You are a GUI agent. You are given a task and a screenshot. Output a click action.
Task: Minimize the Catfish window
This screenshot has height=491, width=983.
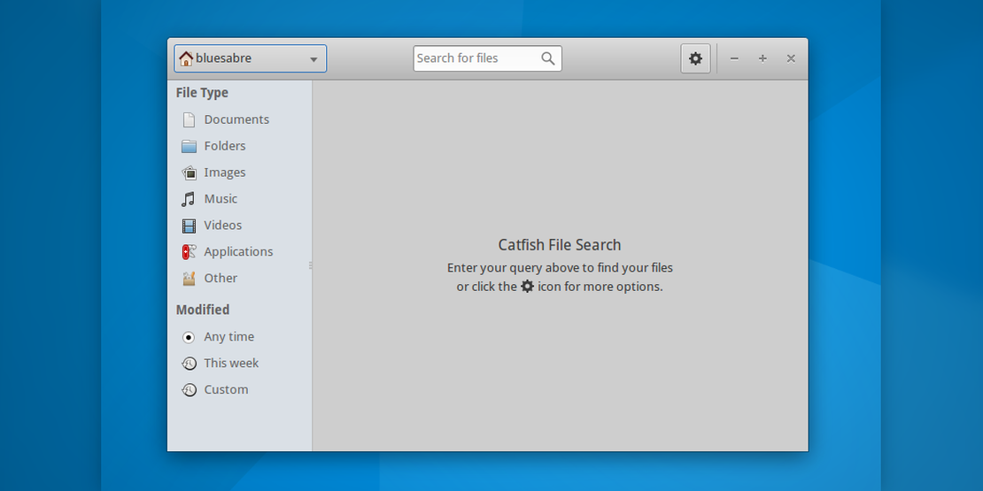[x=734, y=58]
